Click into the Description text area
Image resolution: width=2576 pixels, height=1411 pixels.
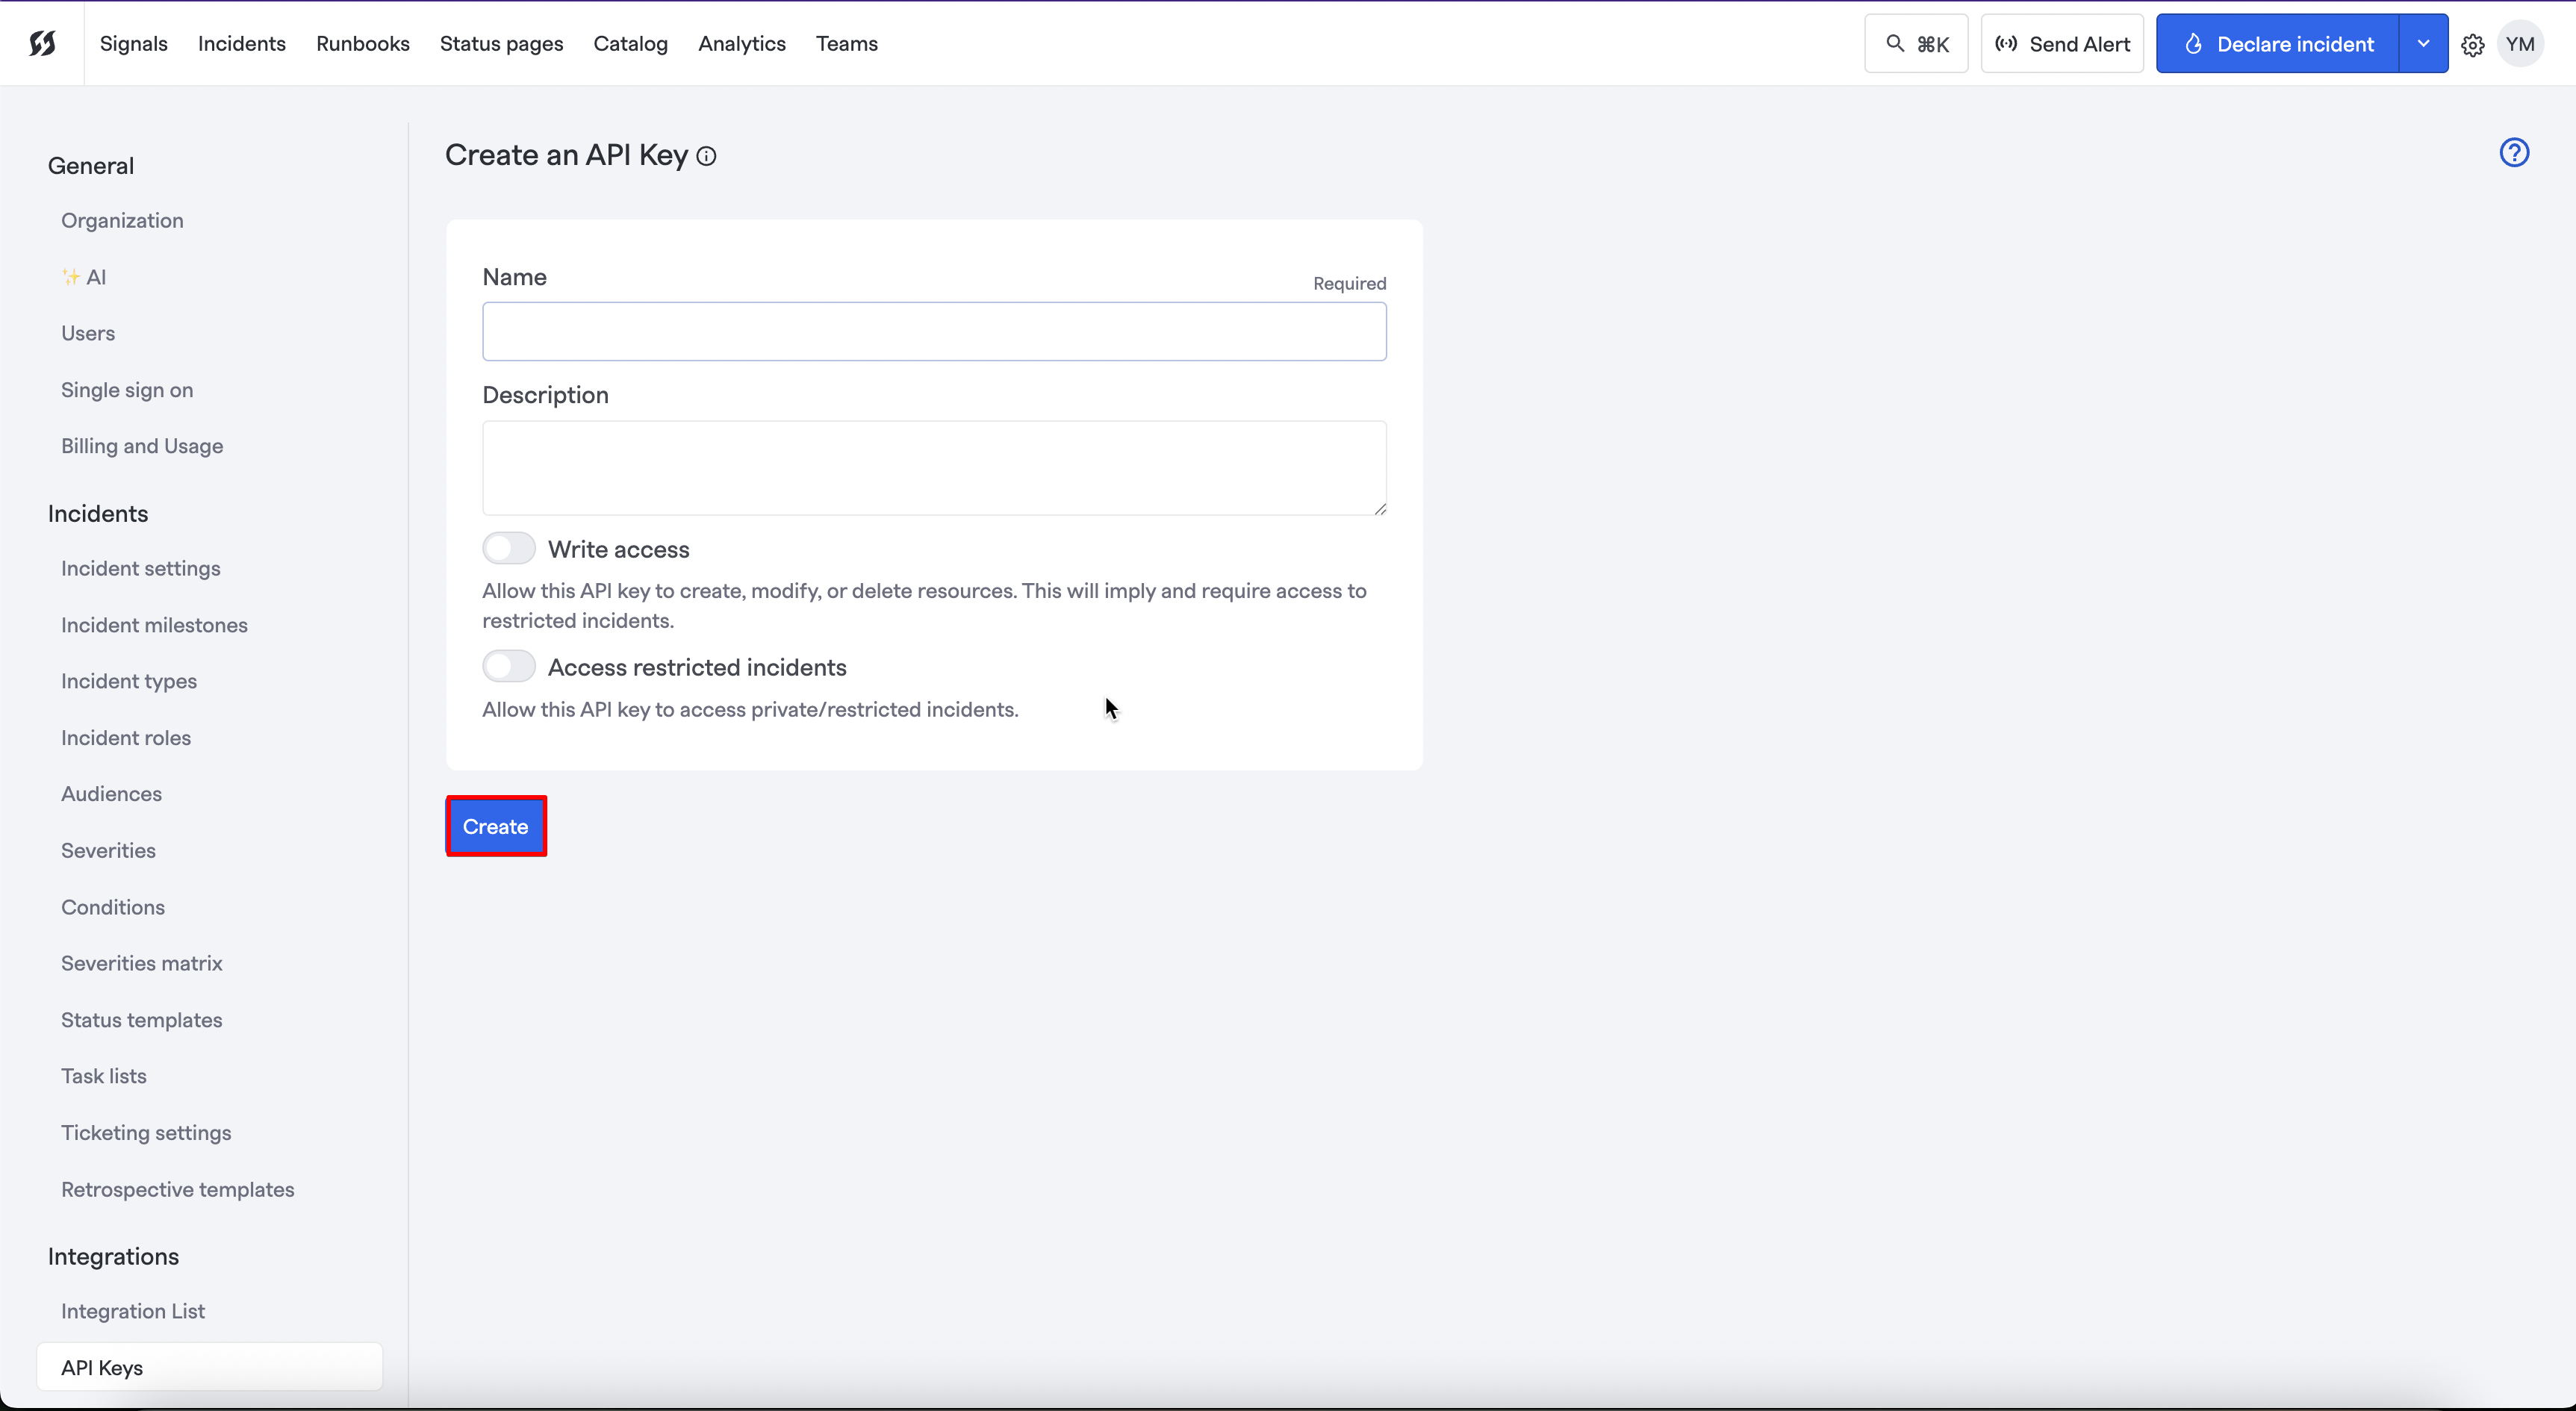pos(933,467)
